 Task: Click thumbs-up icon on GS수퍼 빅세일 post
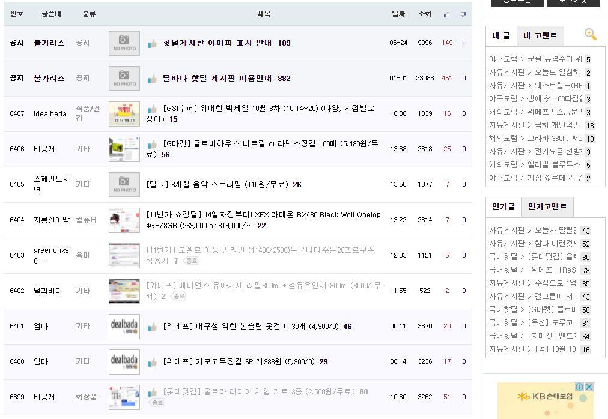152,109
